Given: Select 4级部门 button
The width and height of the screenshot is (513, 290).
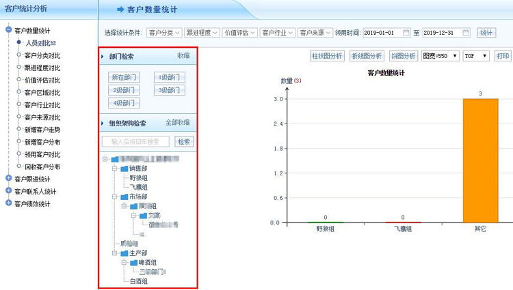Looking at the screenshot, I should (124, 103).
